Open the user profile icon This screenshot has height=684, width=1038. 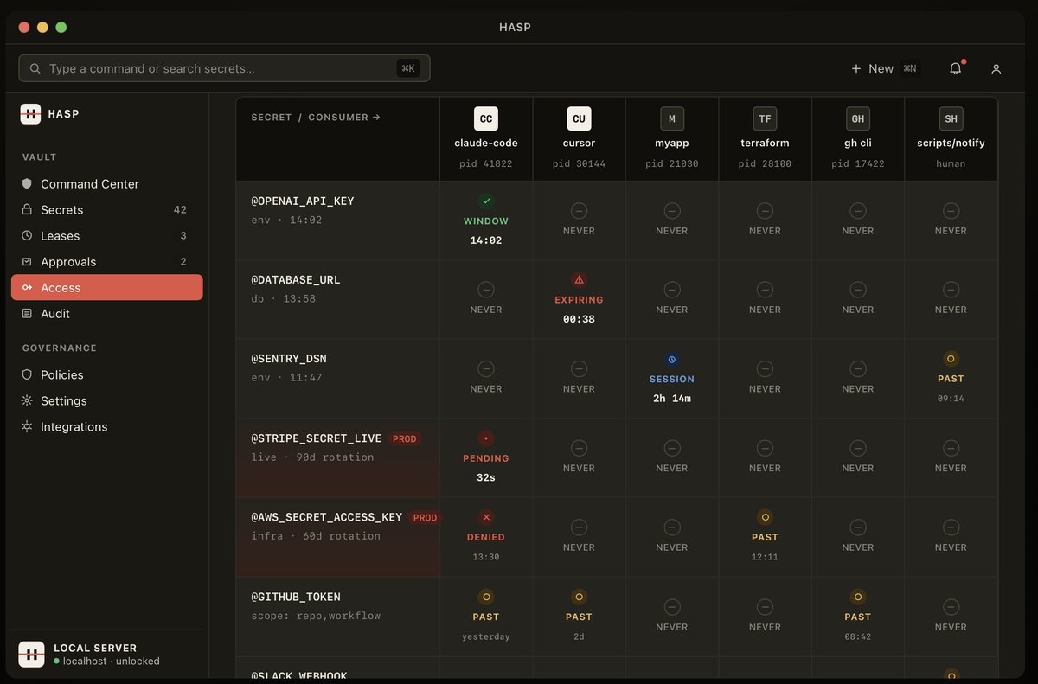click(x=996, y=68)
